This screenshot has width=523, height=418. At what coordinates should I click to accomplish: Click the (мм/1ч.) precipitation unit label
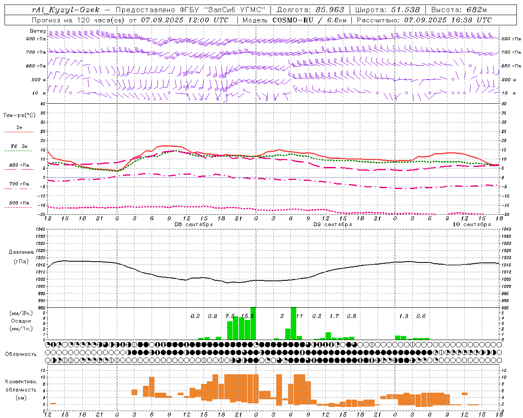(21, 329)
